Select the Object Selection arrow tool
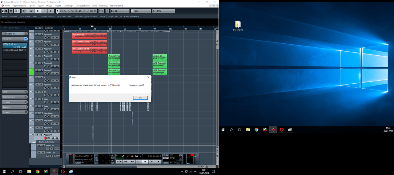The height and width of the screenshot is (175, 394). pyautogui.click(x=58, y=11)
